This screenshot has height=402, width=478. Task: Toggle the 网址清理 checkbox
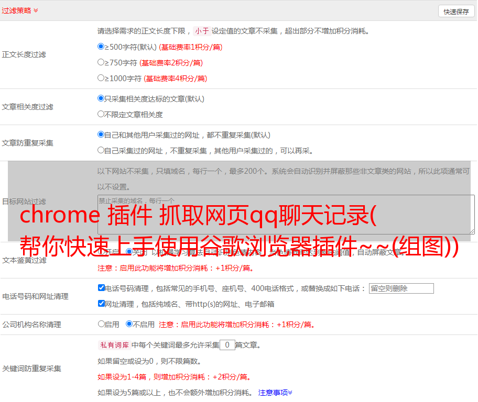coord(101,303)
